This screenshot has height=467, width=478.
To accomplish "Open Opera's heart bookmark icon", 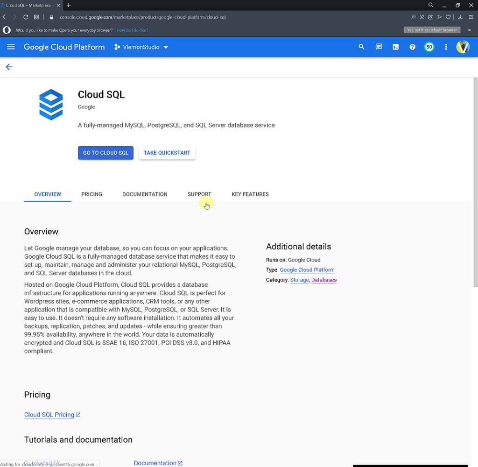I will 448,17.
